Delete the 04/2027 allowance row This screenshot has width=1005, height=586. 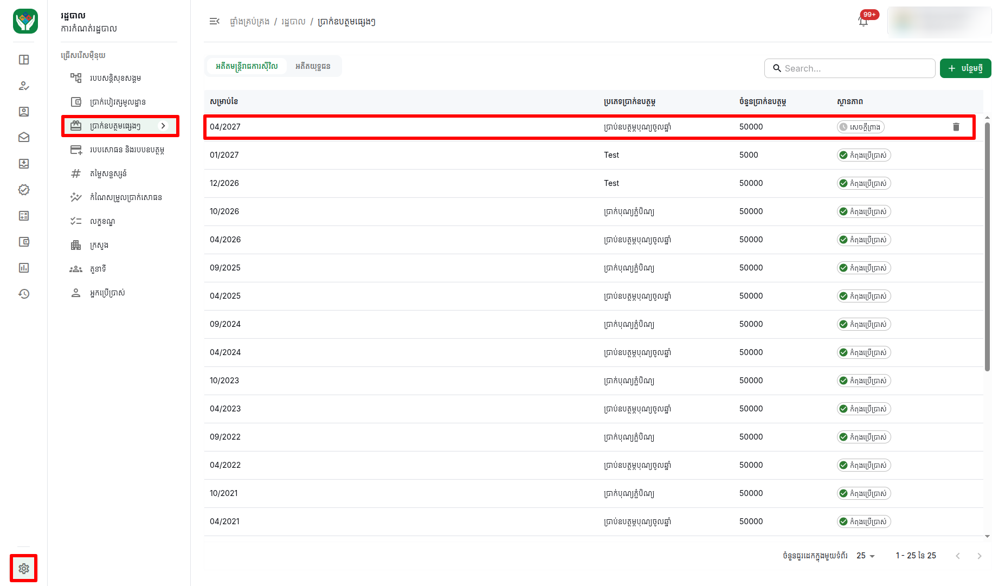point(956,127)
